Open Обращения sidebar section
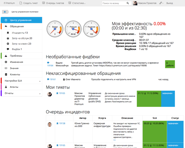Viewport: 185px width, 148px height. (21, 26)
